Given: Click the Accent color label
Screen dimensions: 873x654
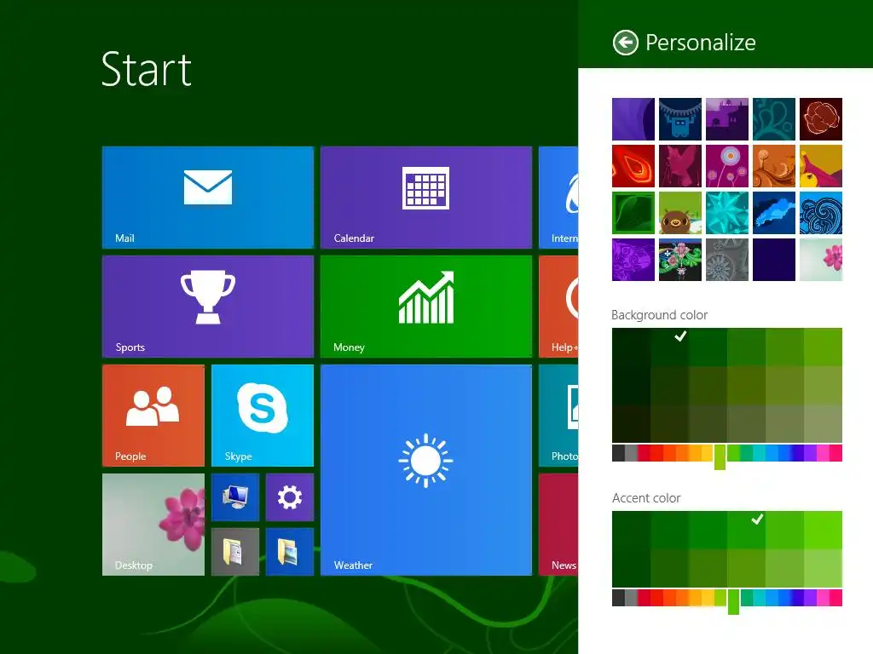Looking at the screenshot, I should (x=646, y=498).
